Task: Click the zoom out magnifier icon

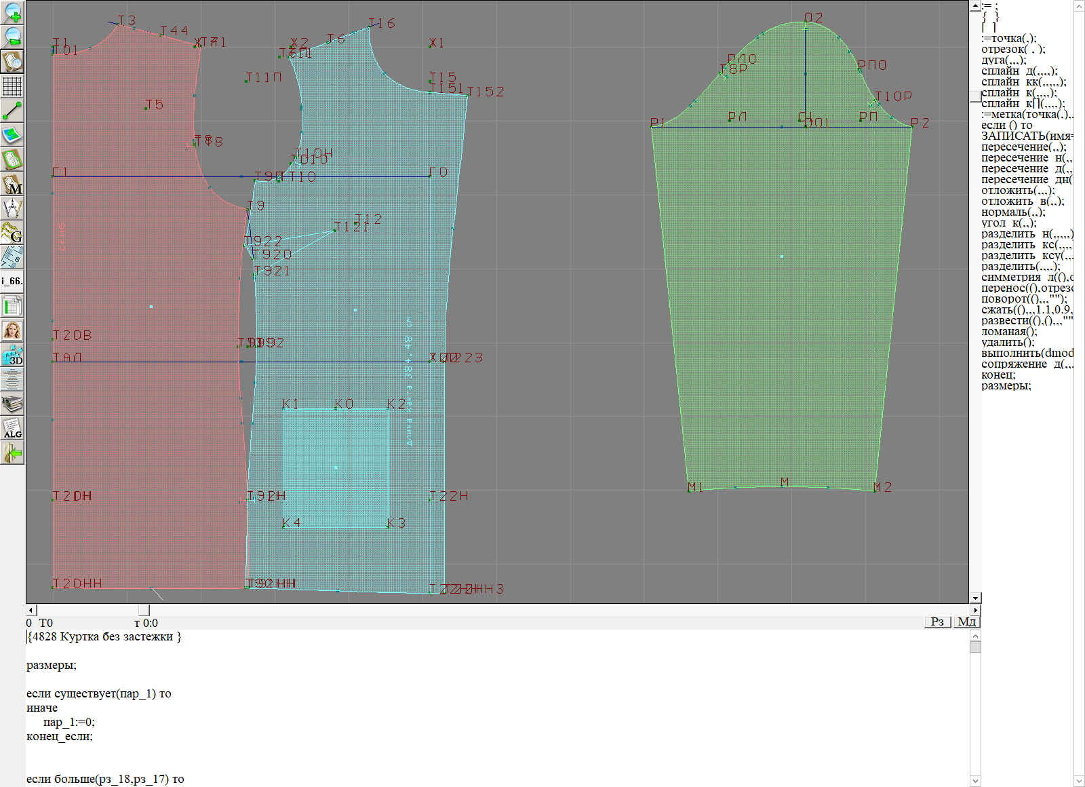Action: [12, 37]
